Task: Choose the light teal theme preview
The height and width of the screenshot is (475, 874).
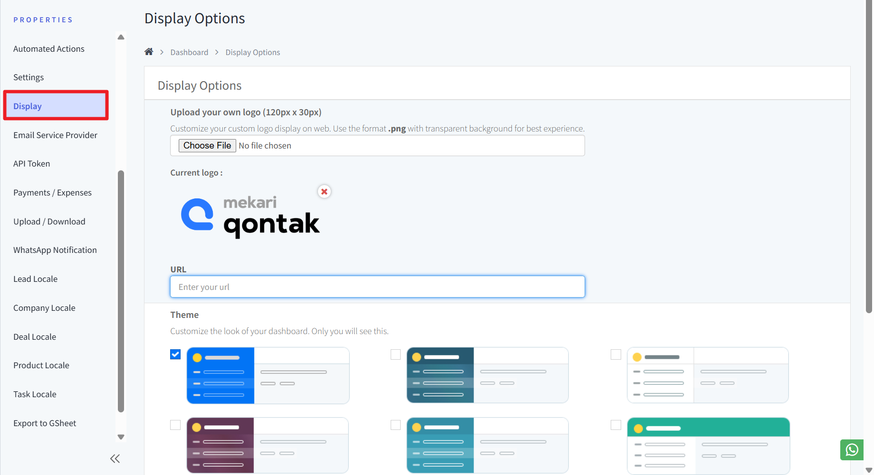Action: (x=488, y=445)
